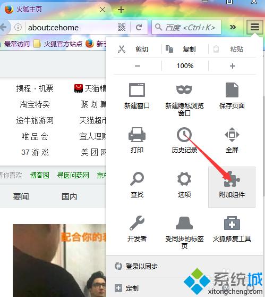Expand the toolbar overflow chevron
Viewport: 265px width, 297px height.
pyautogui.click(x=233, y=27)
